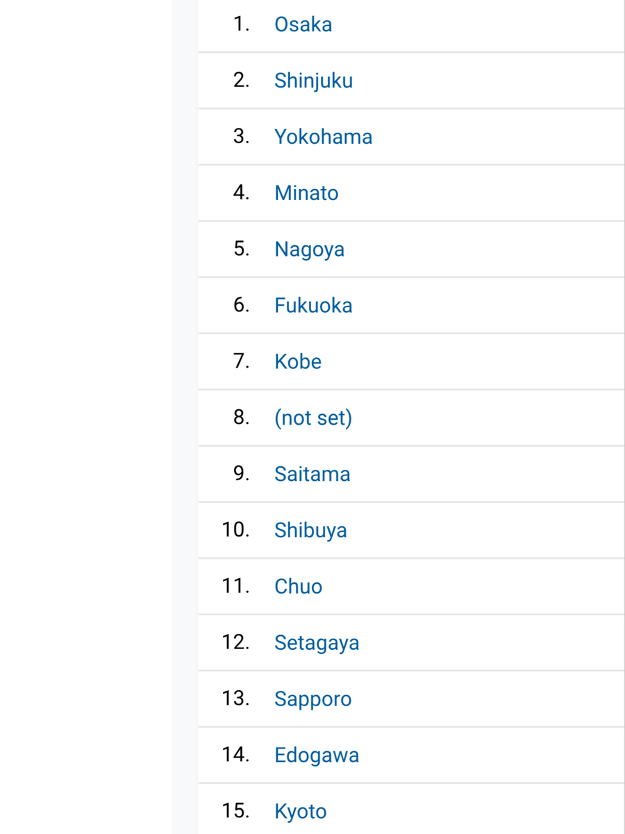
Task: Open the Osaka city link
Action: click(303, 24)
